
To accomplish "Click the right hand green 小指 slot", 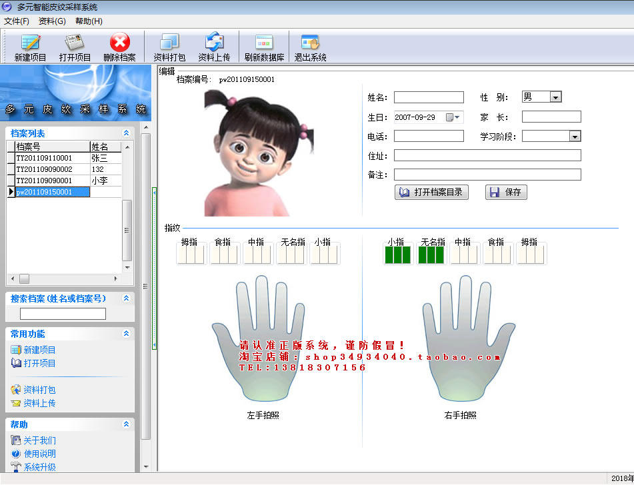I will 398,254.
